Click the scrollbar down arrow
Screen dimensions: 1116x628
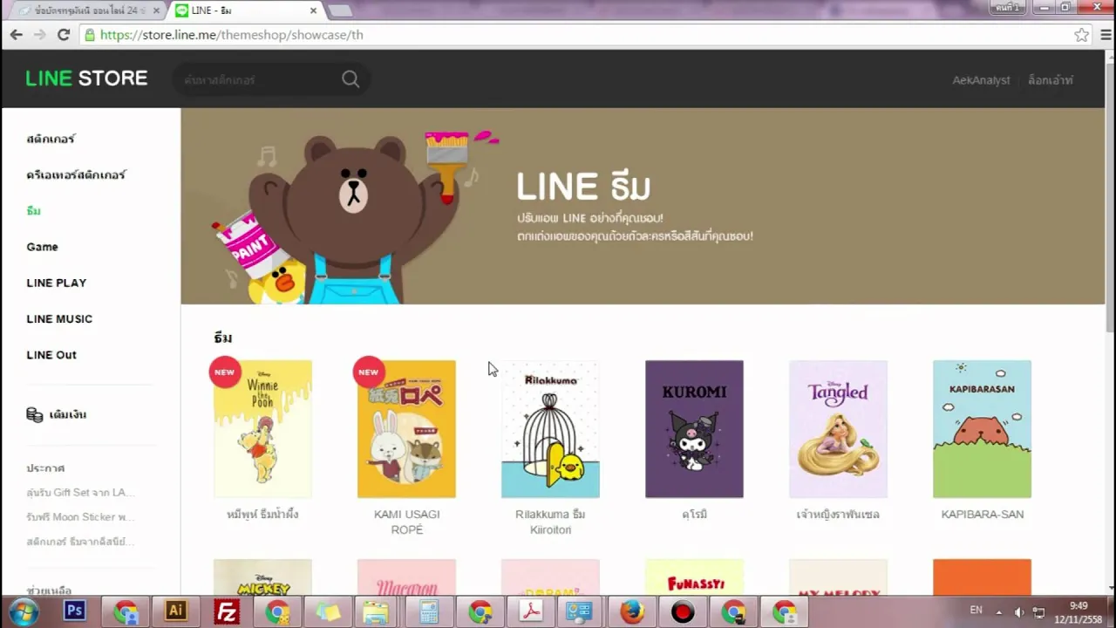click(x=1109, y=589)
